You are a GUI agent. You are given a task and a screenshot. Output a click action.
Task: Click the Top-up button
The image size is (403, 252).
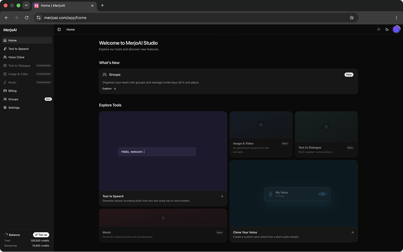pyautogui.click(x=41, y=235)
